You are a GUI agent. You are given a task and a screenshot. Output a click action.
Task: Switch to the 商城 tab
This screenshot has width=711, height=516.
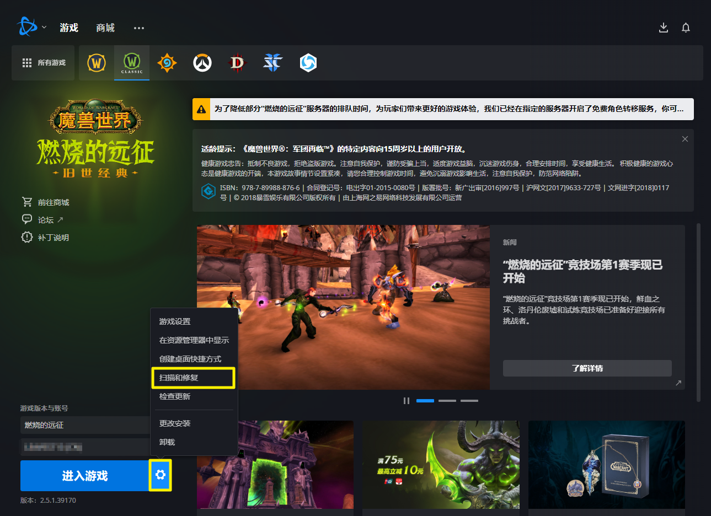pos(105,28)
